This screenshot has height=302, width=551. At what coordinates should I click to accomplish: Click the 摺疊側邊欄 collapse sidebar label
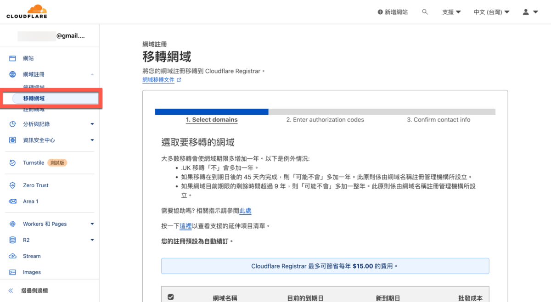[x=34, y=291]
